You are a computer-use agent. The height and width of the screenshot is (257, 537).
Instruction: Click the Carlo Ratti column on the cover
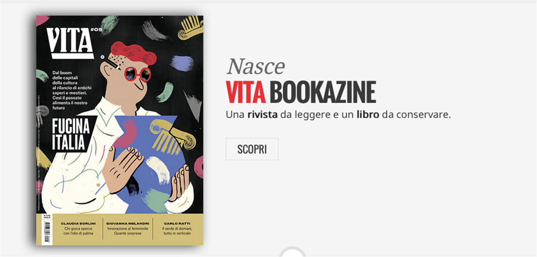(177, 228)
